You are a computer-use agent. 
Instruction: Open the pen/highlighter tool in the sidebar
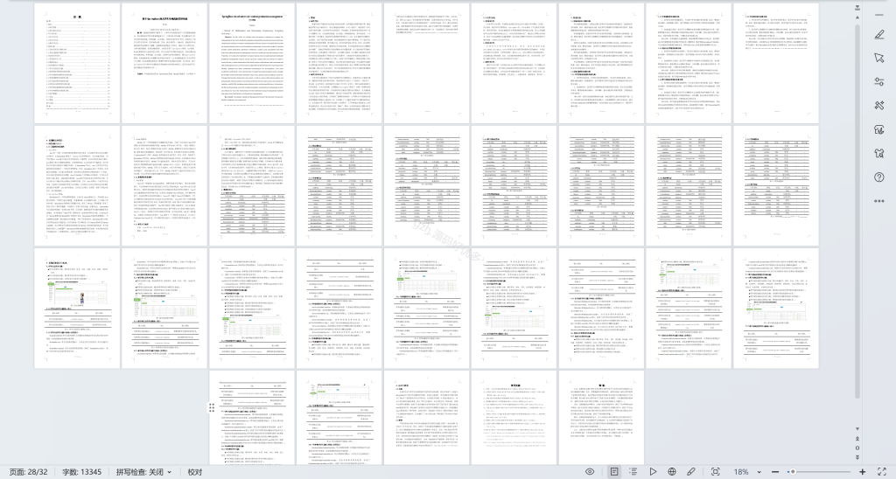click(x=878, y=35)
